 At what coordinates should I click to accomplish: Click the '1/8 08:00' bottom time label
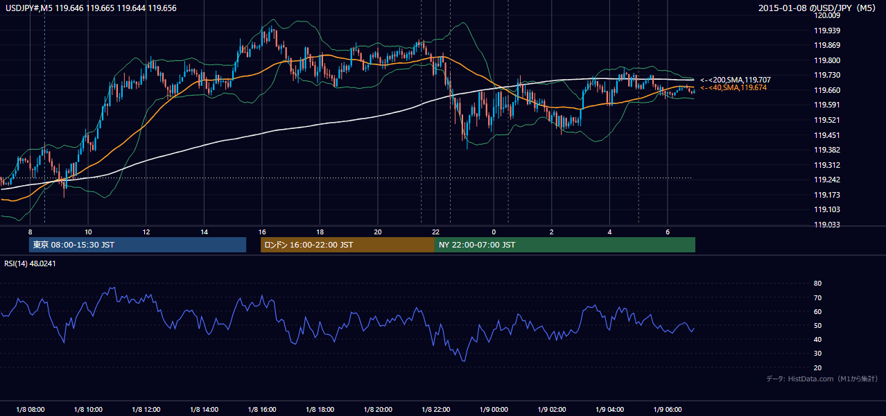click(x=31, y=410)
